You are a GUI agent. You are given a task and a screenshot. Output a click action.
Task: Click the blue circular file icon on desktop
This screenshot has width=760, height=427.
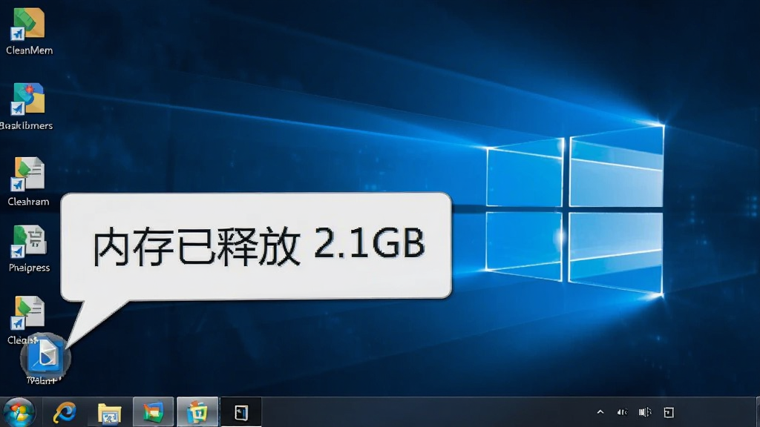[x=45, y=359]
